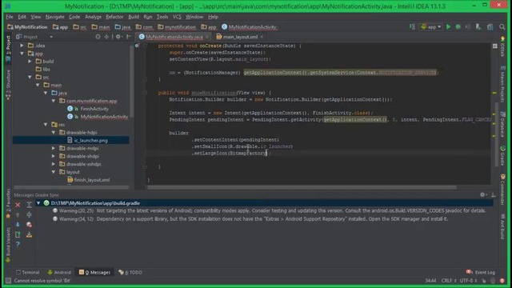512x288 pixels.
Task: Toggle the Structure side tool window
Action: (8, 84)
